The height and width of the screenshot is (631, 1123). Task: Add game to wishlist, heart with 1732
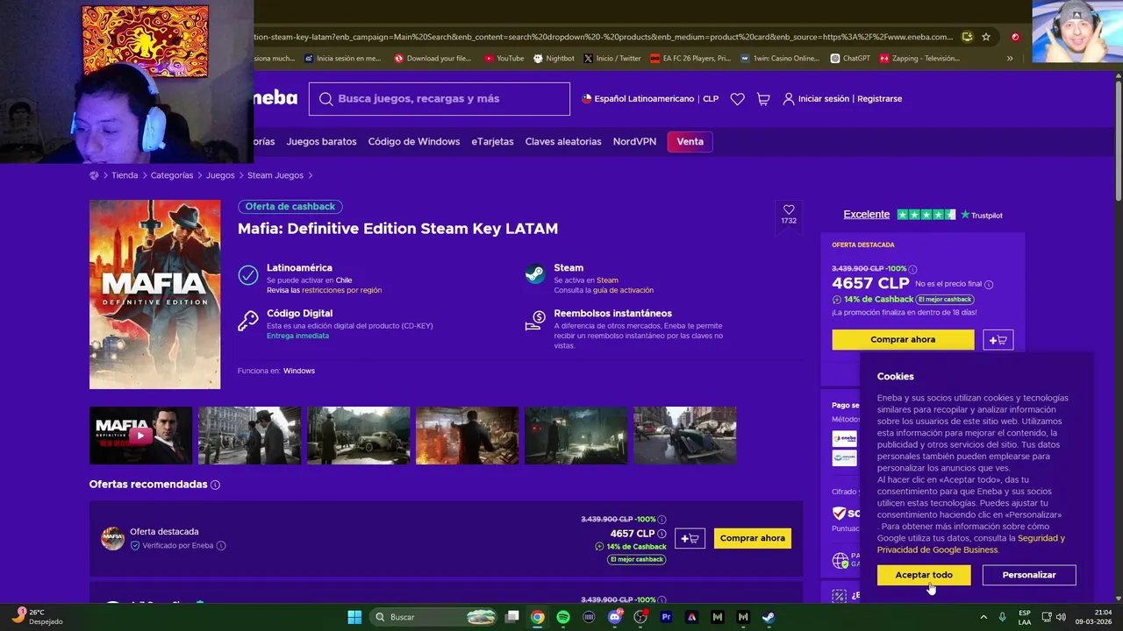point(789,215)
